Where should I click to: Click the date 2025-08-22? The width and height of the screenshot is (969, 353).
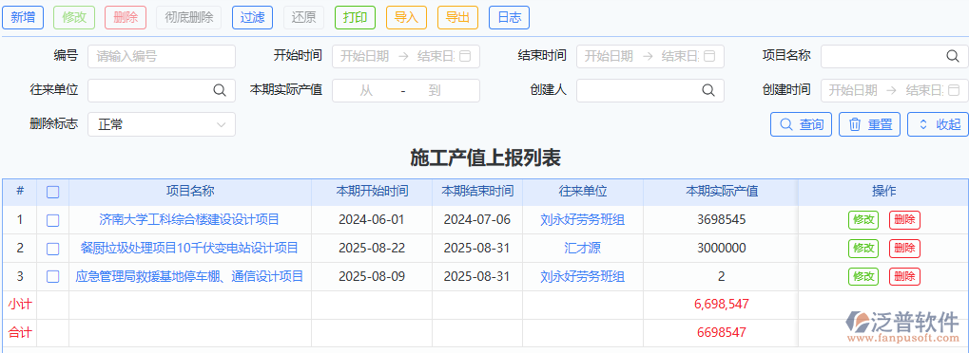point(372,248)
